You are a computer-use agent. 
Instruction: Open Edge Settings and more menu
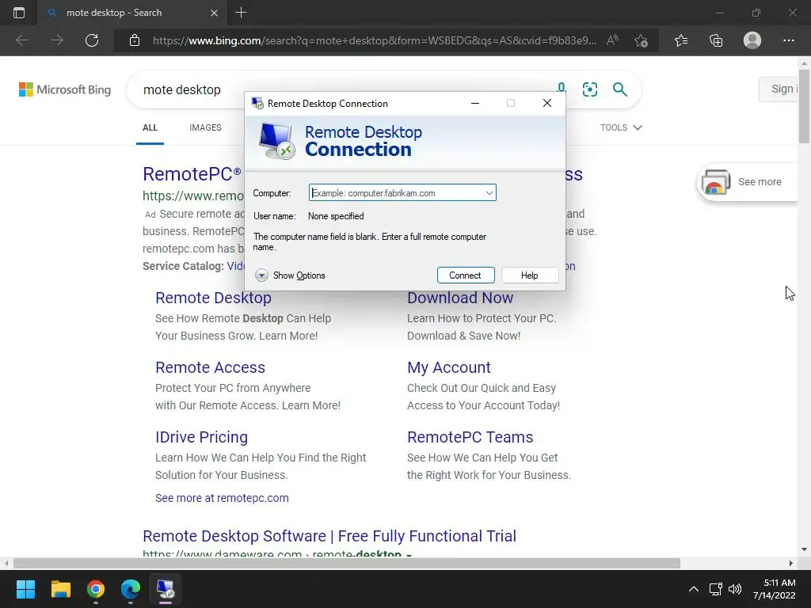click(788, 40)
